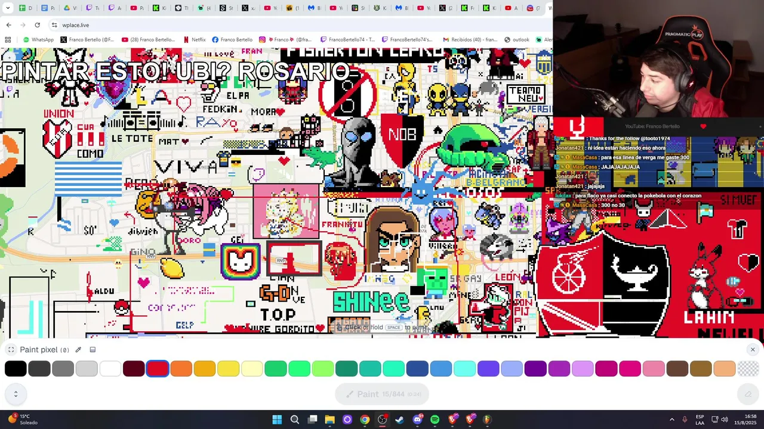764x429 pixels.
Task: Open Steam from the taskbar
Action: coord(400,419)
